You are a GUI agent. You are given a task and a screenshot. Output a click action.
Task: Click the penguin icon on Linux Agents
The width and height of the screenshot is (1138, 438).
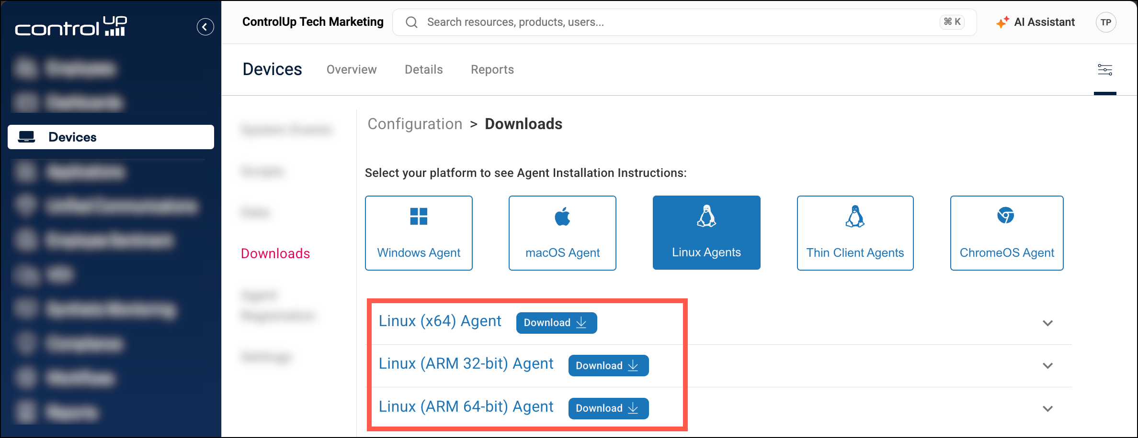(x=706, y=216)
